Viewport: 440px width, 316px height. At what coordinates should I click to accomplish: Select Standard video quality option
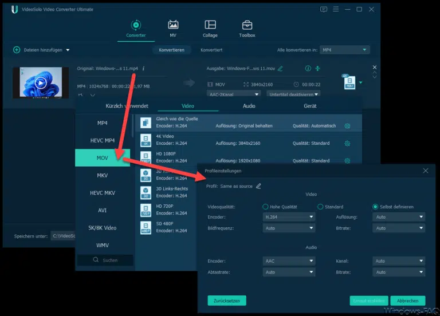[x=321, y=207]
